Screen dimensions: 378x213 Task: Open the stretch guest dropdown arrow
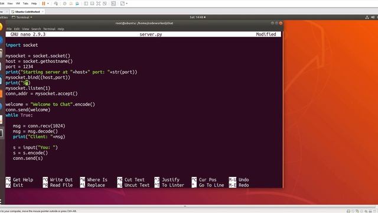coord(127,4)
